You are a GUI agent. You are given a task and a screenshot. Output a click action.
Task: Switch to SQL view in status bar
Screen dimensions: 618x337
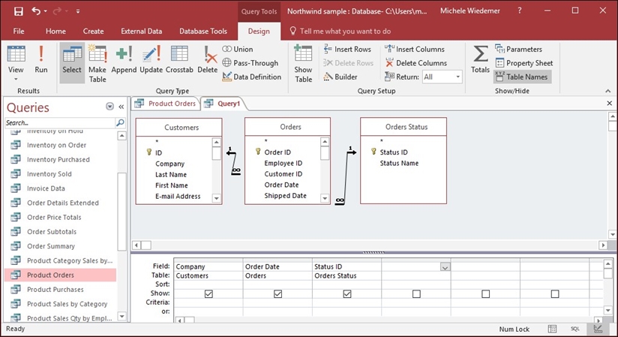click(x=575, y=329)
